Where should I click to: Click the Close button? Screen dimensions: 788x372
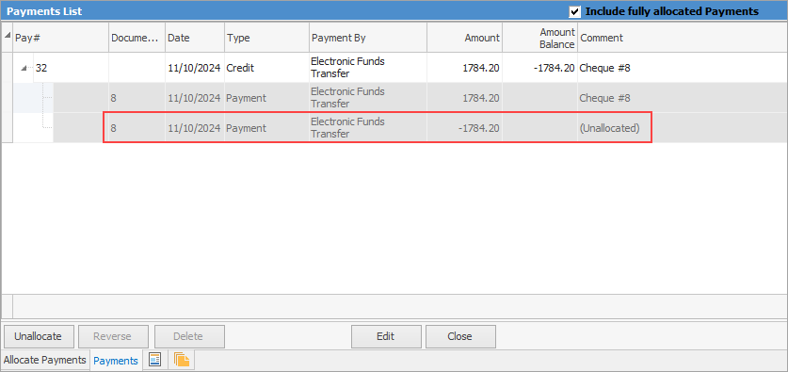point(460,336)
